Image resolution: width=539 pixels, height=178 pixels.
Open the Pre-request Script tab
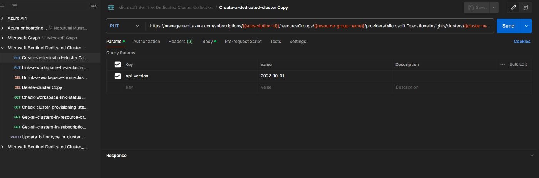(243, 41)
